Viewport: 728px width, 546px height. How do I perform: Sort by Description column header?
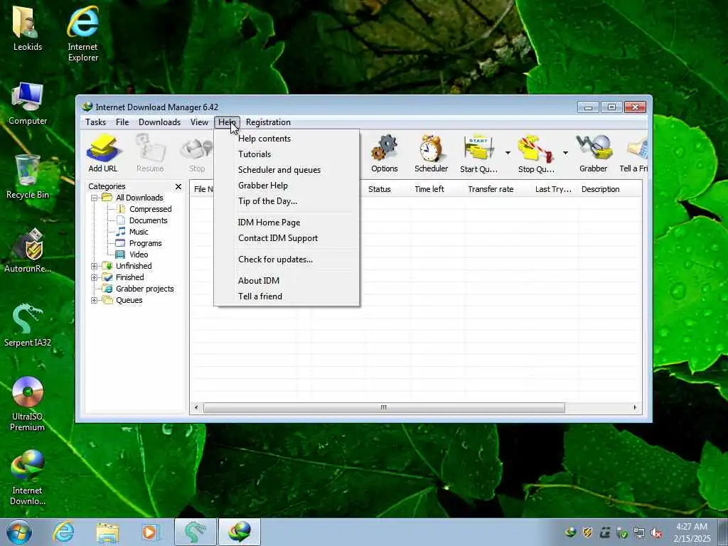[x=609, y=189]
